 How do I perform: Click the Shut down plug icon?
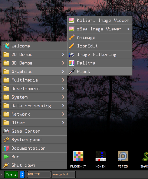[x=6, y=165]
